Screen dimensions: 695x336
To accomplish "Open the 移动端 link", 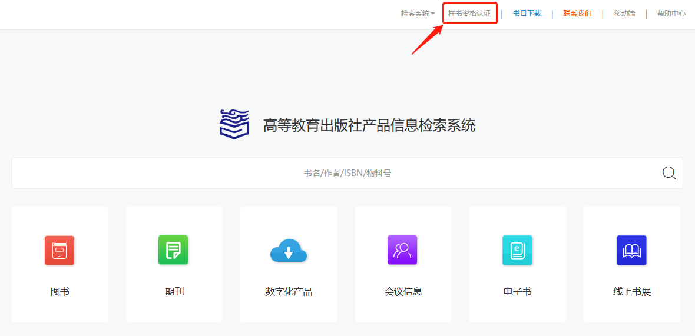I will (x=624, y=14).
